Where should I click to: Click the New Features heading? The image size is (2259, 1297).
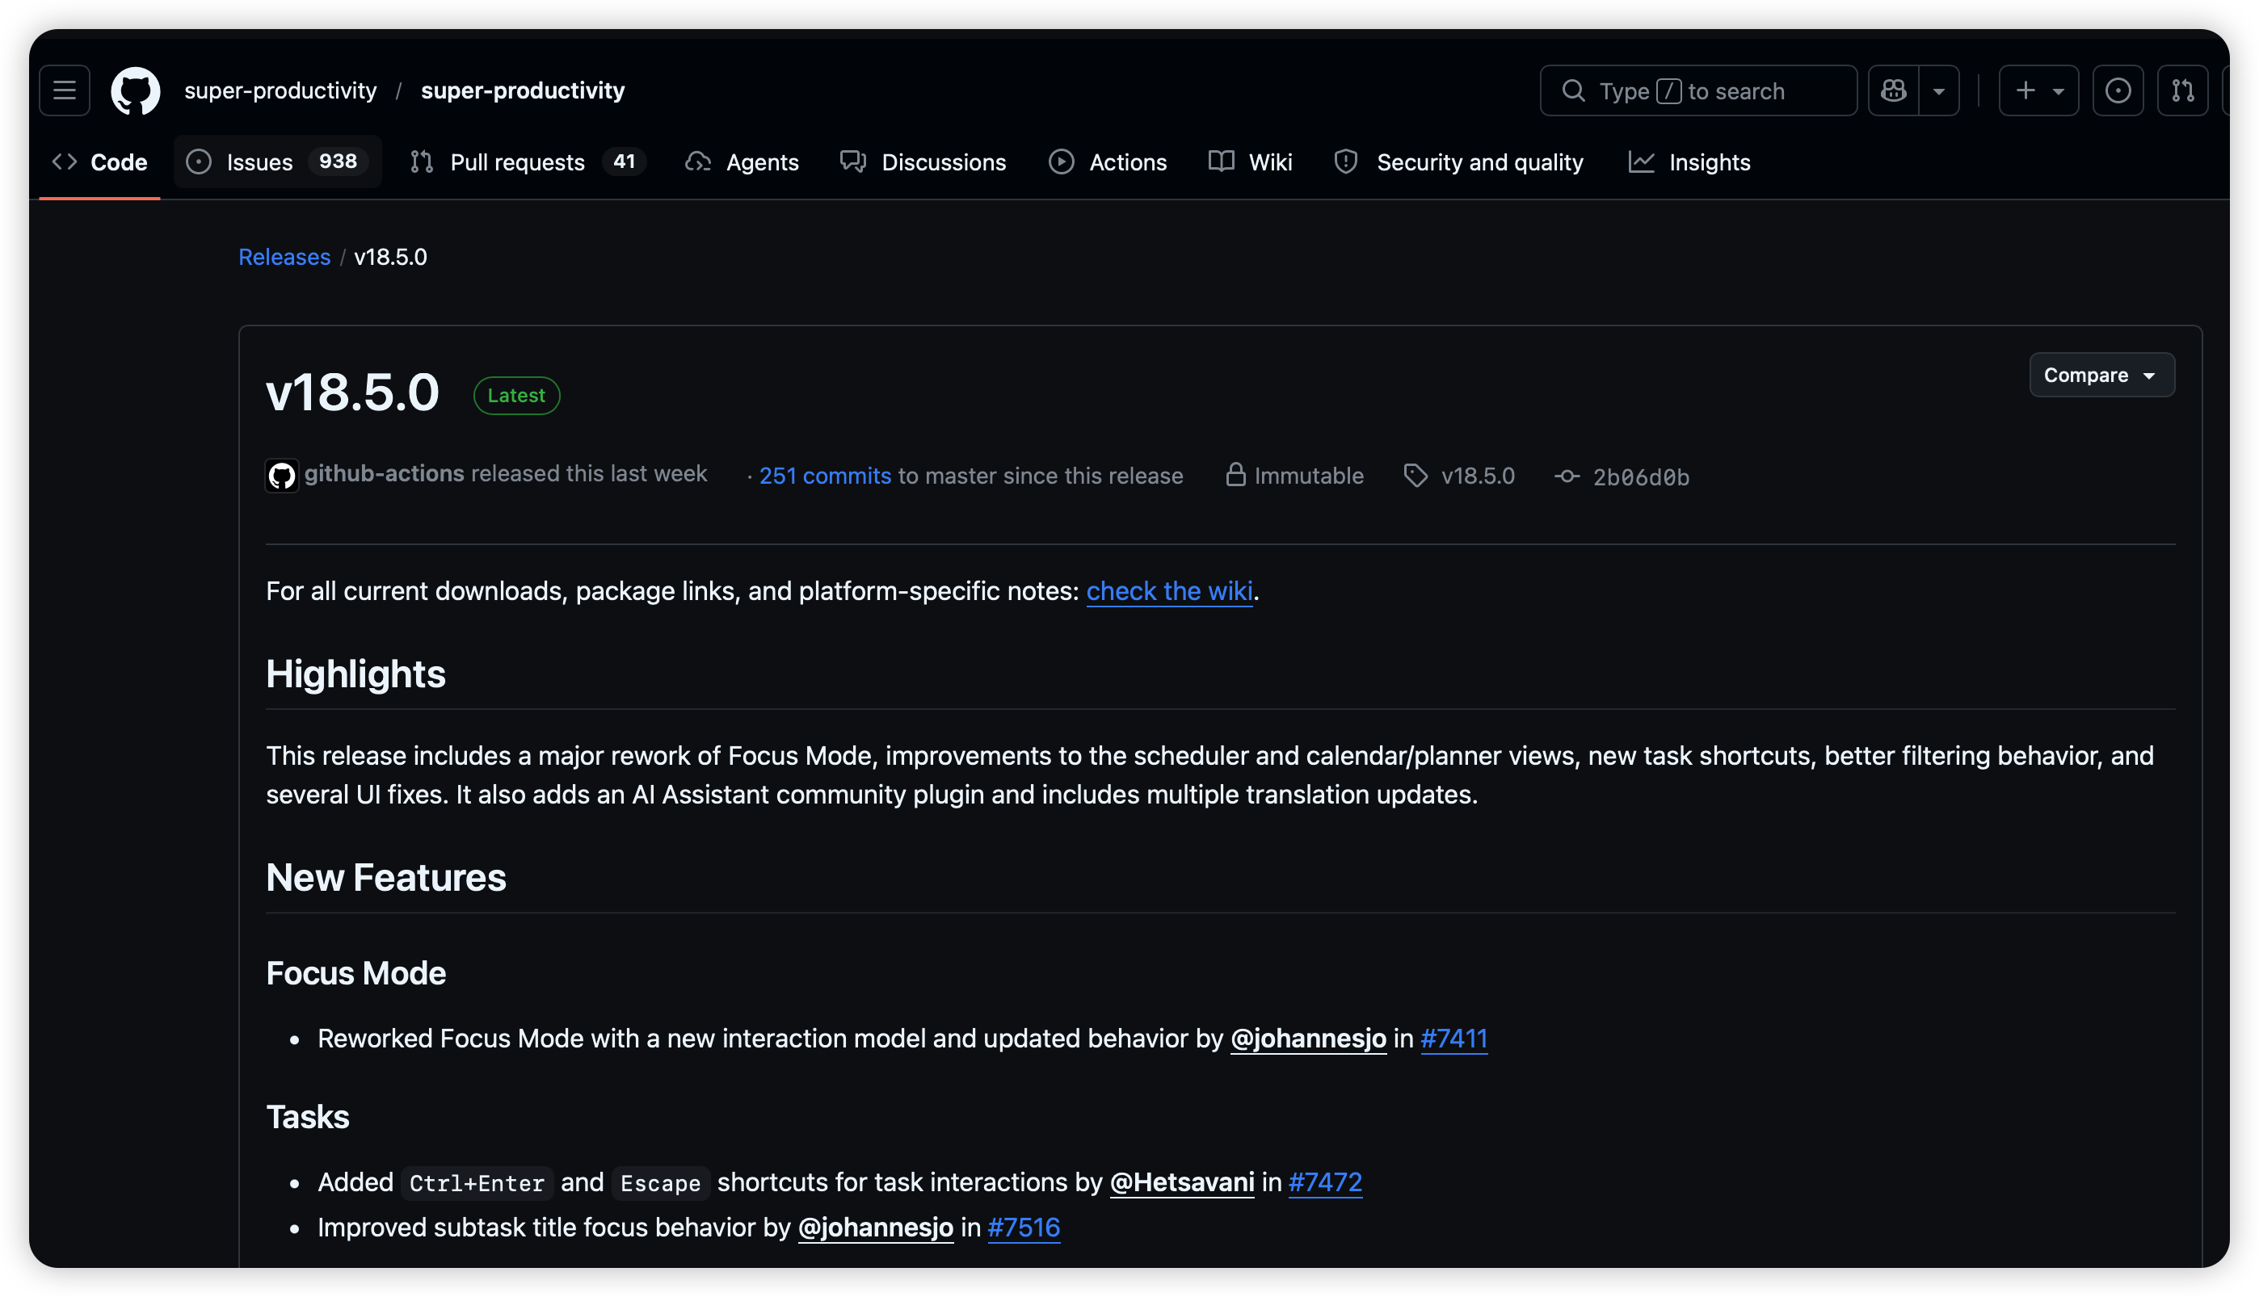(386, 879)
